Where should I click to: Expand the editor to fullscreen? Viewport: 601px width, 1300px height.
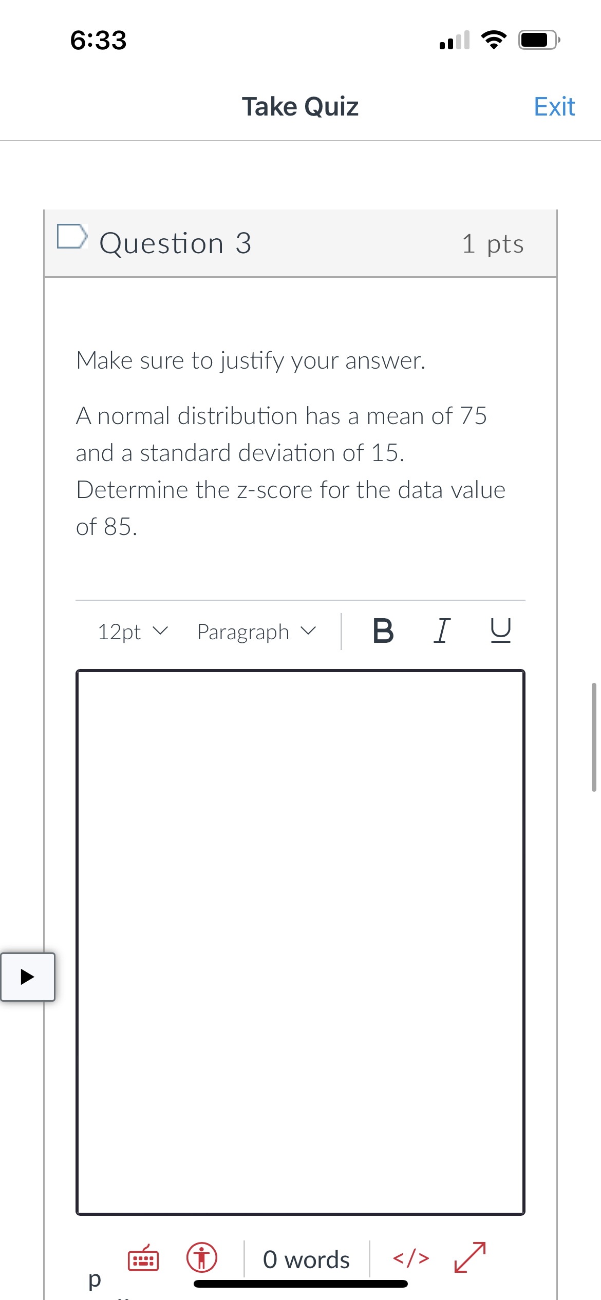coord(470,1257)
